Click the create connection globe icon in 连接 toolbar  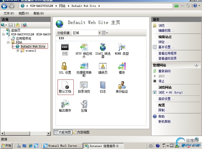pyautogui.click(x=3, y=25)
